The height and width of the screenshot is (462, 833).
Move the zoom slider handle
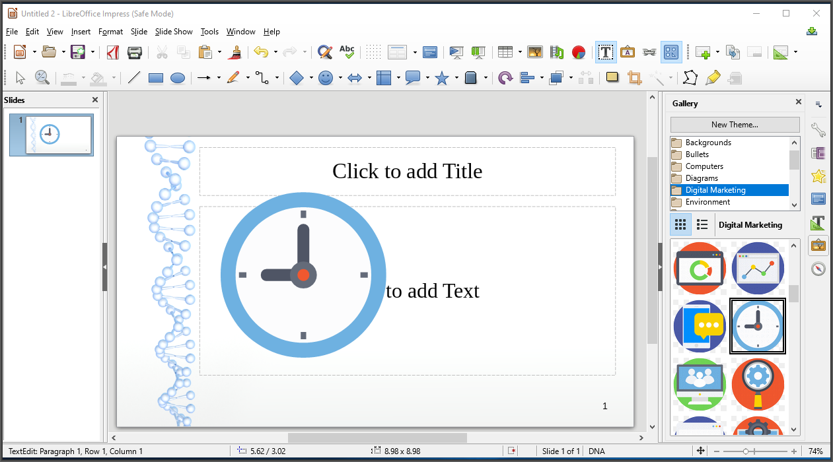pyautogui.click(x=745, y=451)
